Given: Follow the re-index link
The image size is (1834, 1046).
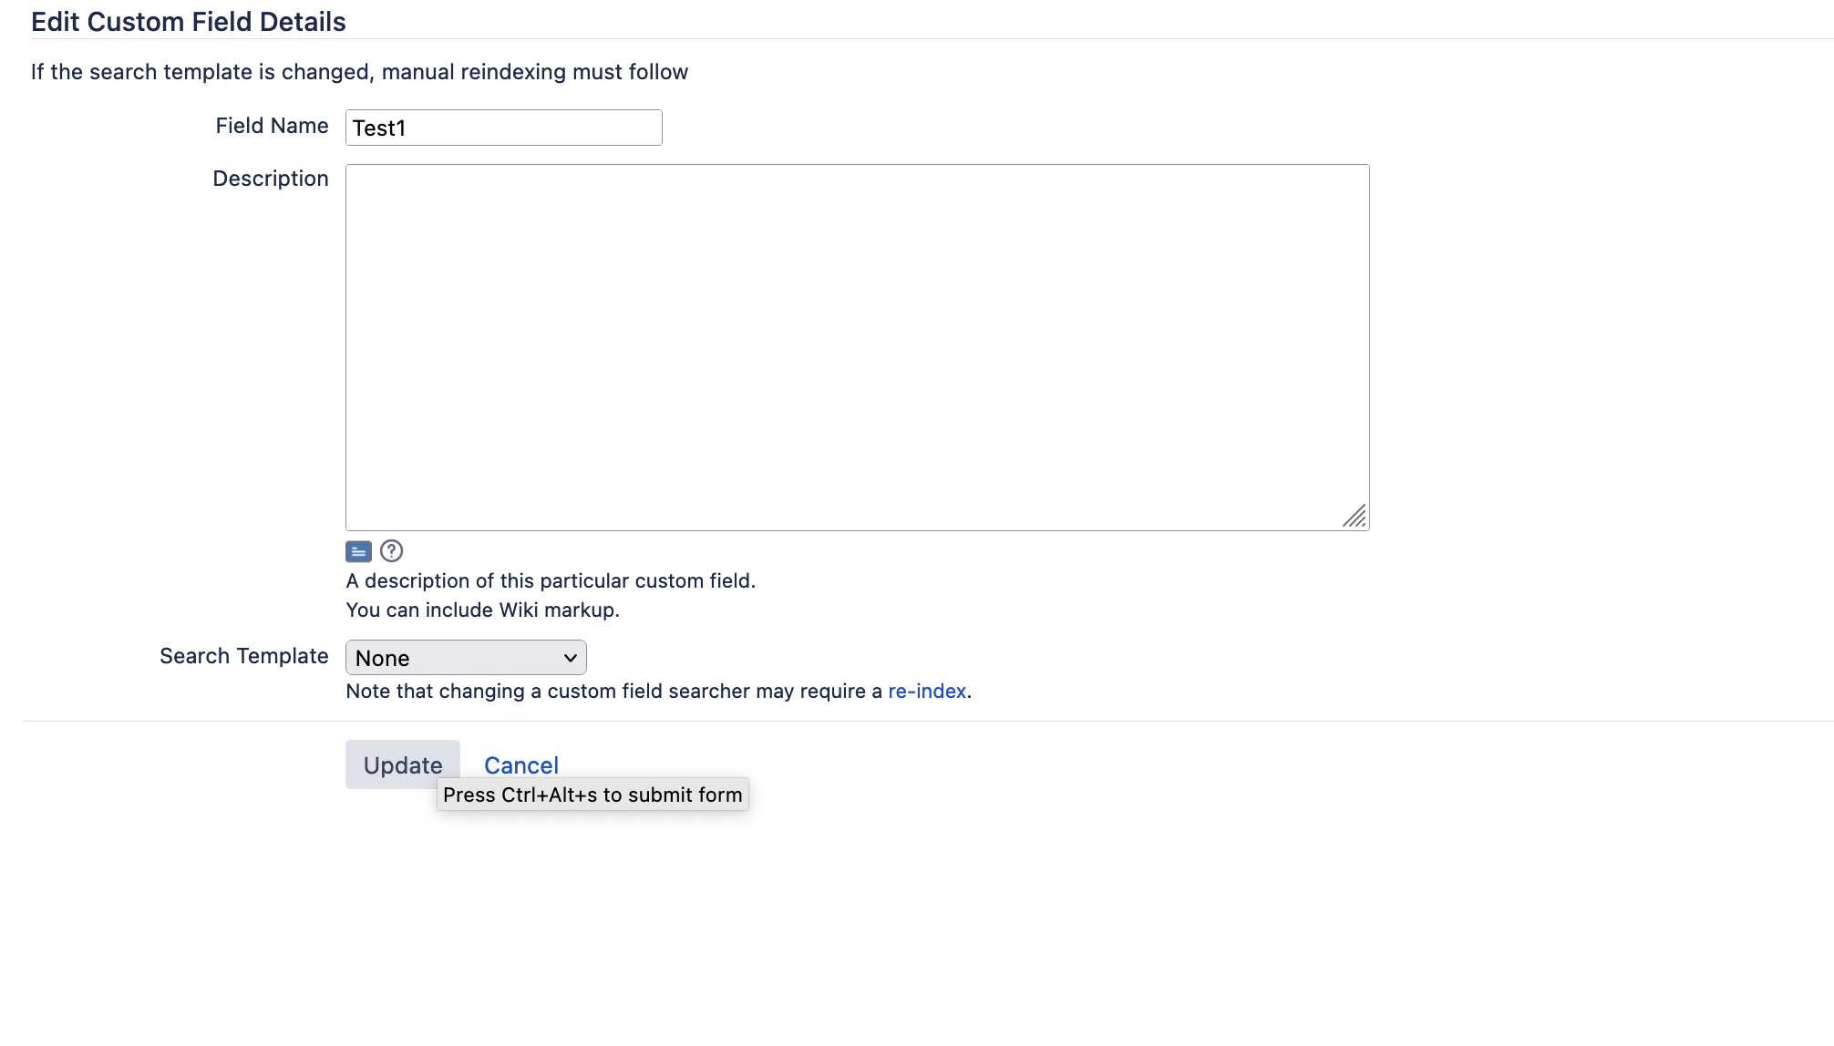Looking at the screenshot, I should [926, 692].
